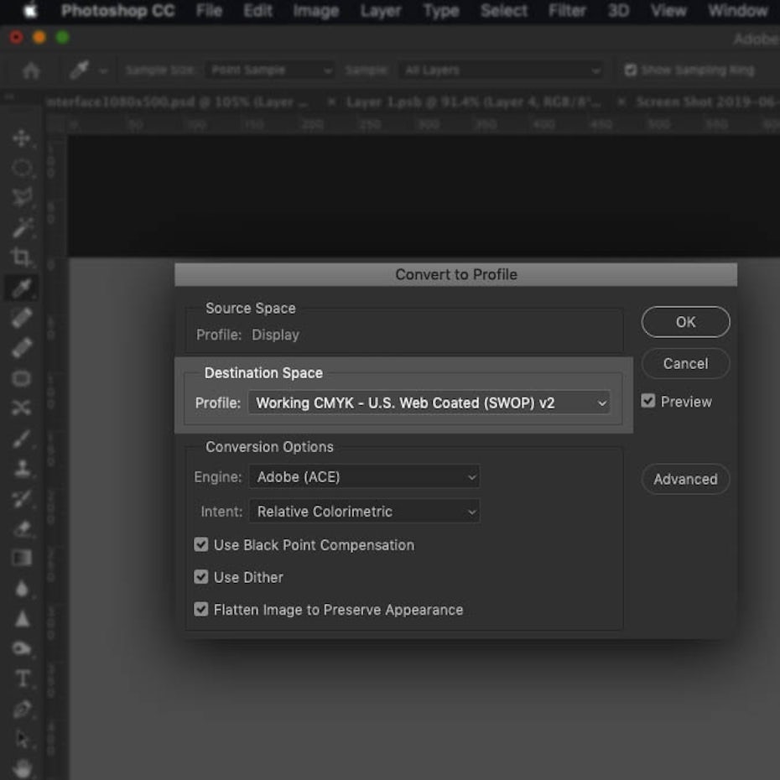This screenshot has height=780, width=780.
Task: Change the Intent from Relative Colorimetric
Action: 364,511
